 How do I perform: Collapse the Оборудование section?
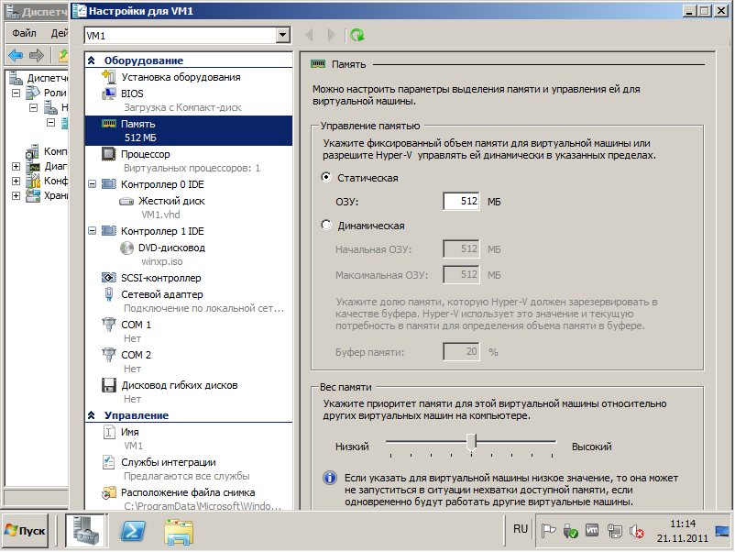[92, 60]
